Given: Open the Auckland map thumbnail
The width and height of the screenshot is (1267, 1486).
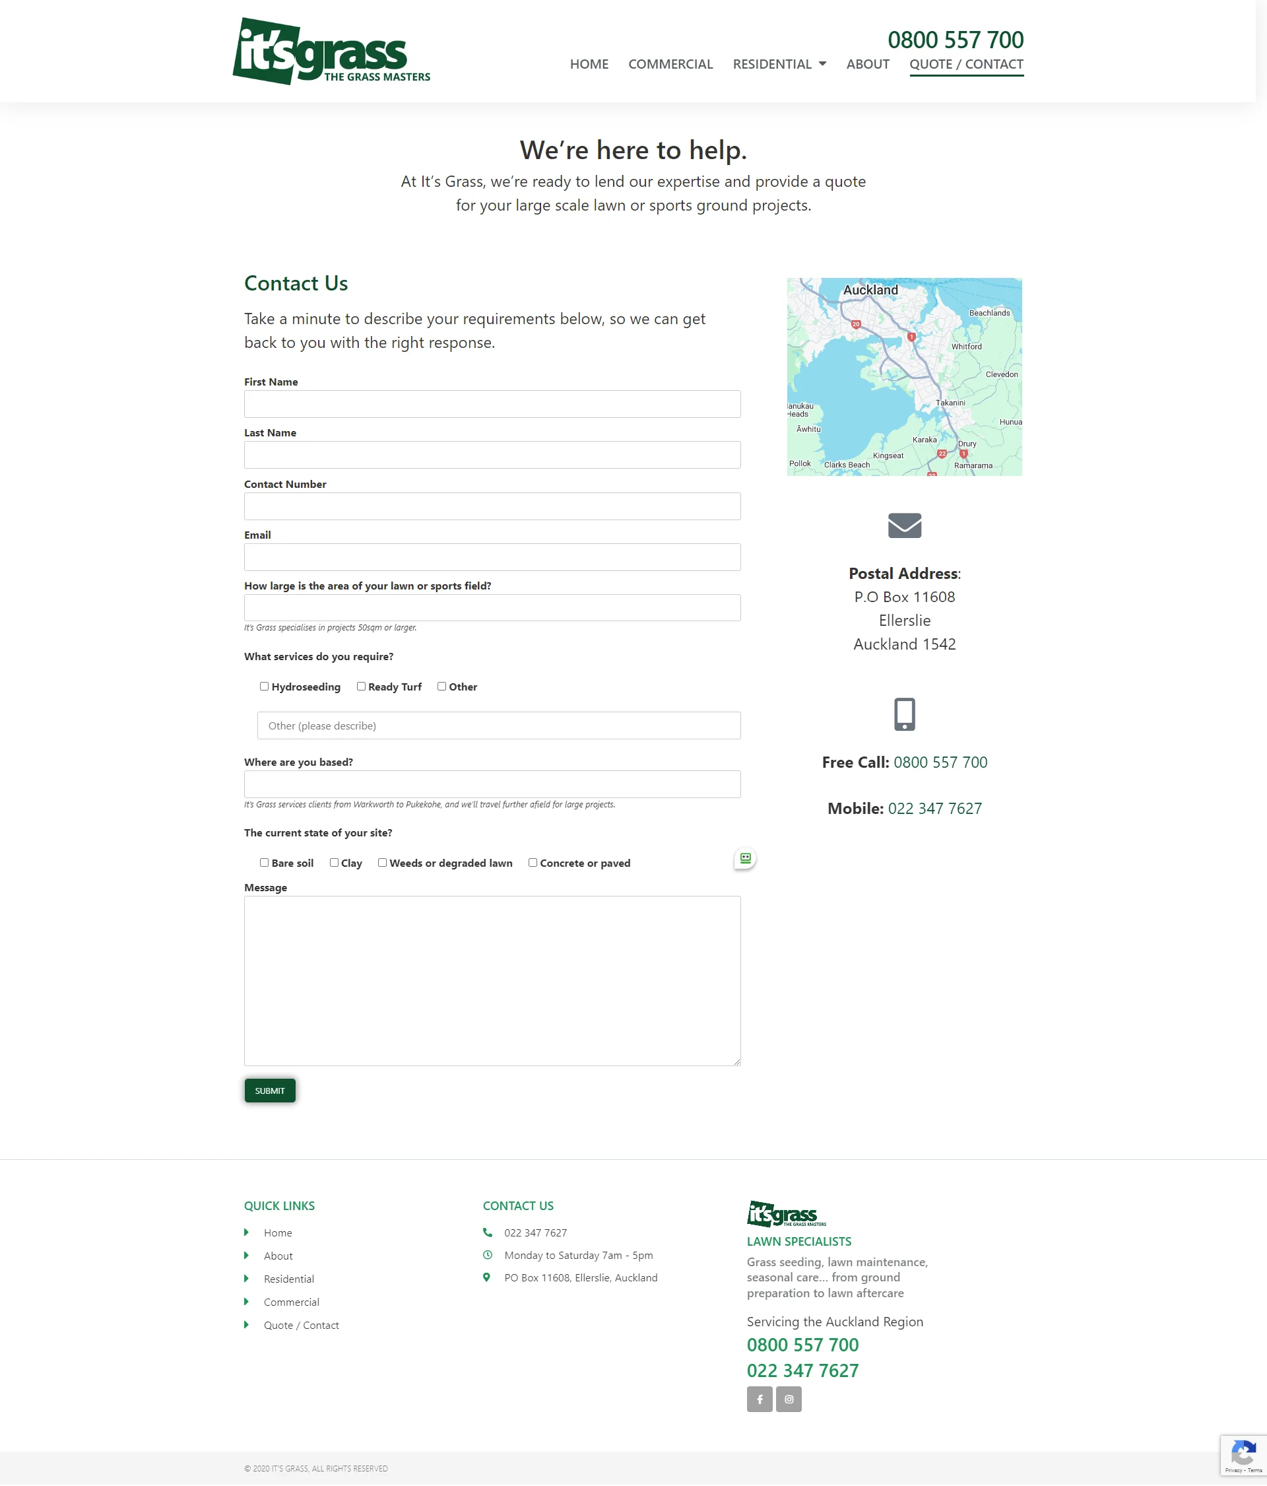Looking at the screenshot, I should click(903, 376).
